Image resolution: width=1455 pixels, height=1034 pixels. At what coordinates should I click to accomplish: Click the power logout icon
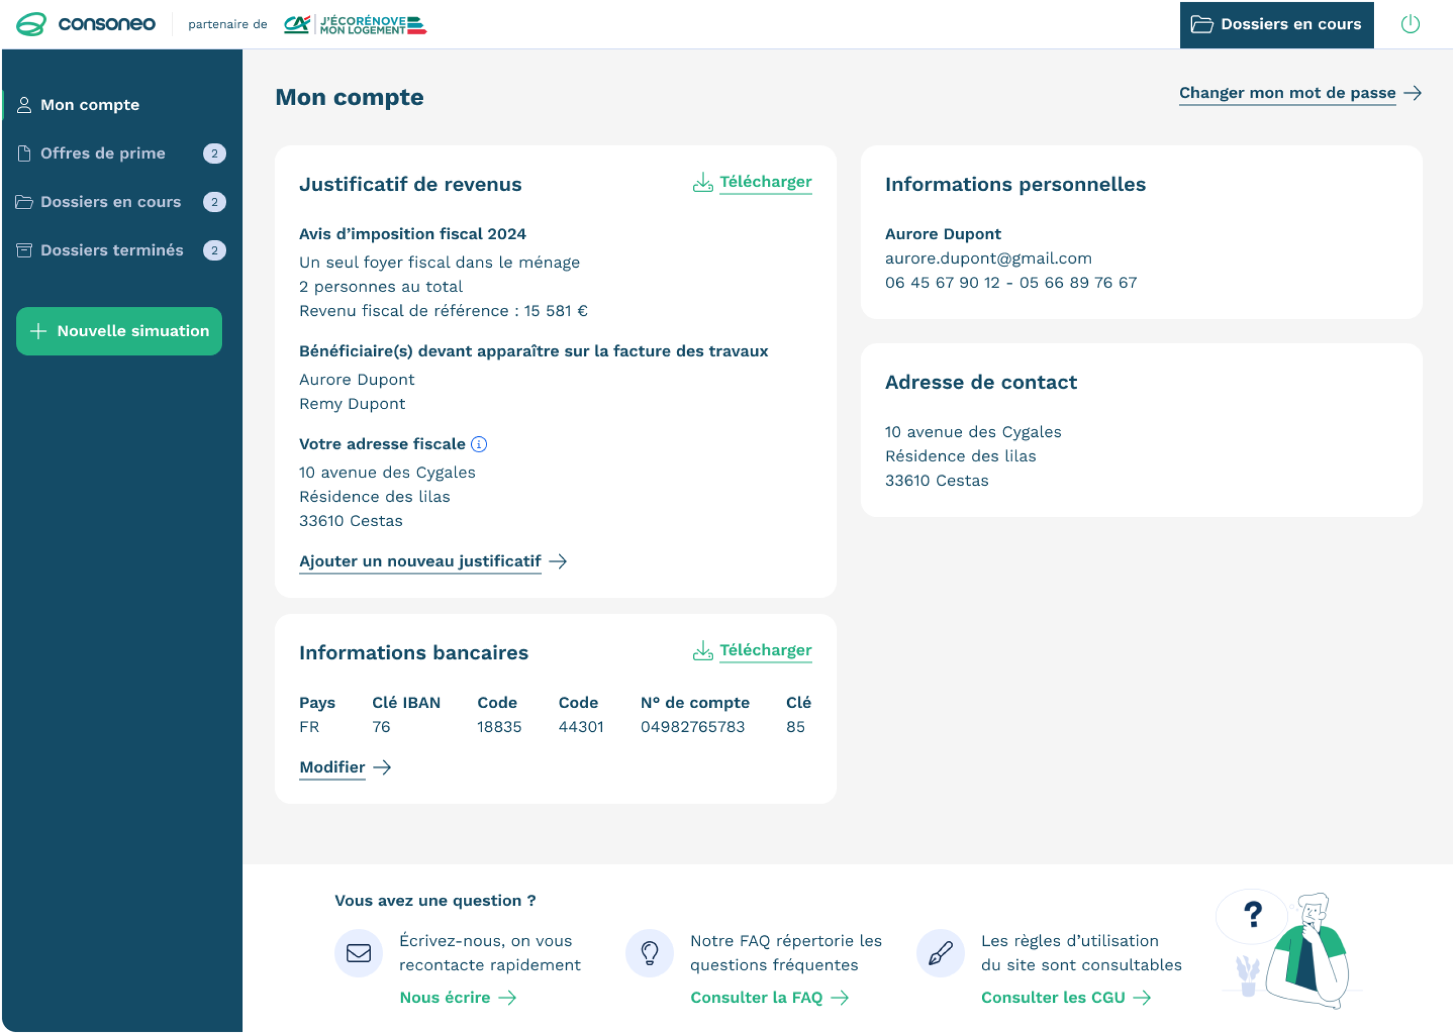pyautogui.click(x=1410, y=24)
